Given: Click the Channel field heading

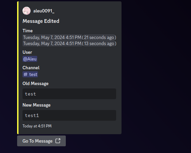Looking at the screenshot, I should [x=31, y=68].
